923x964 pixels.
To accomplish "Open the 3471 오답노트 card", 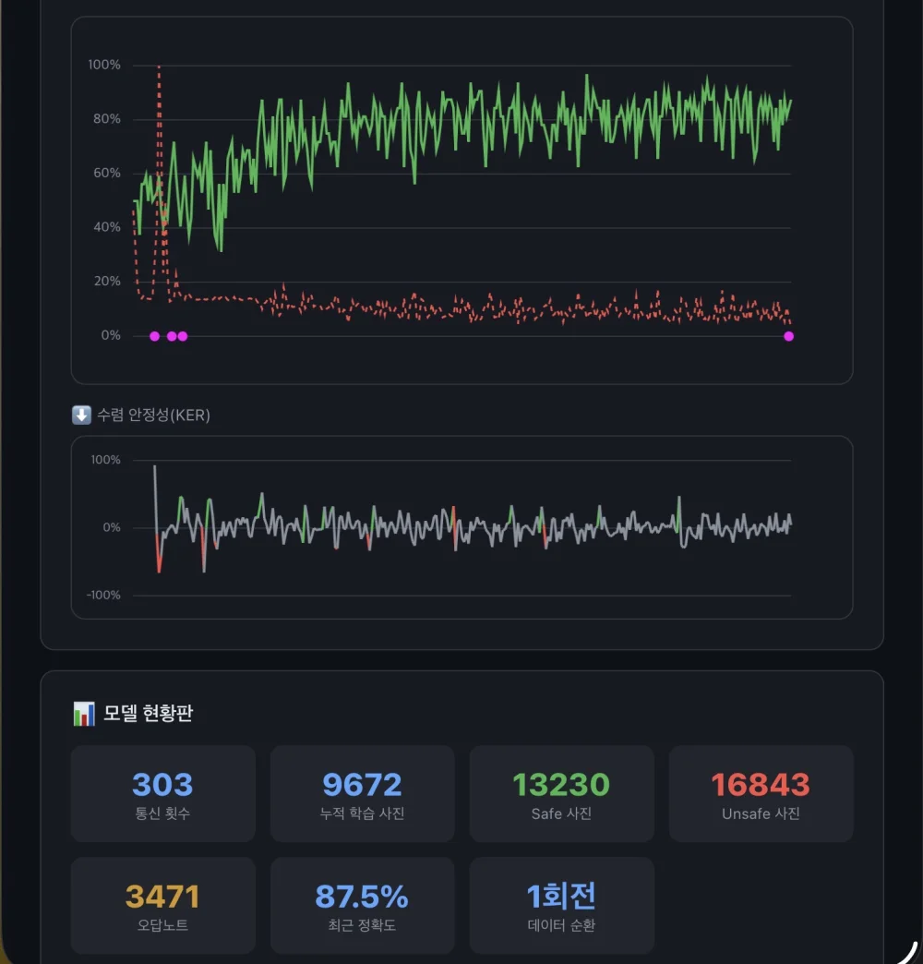I will [x=162, y=906].
